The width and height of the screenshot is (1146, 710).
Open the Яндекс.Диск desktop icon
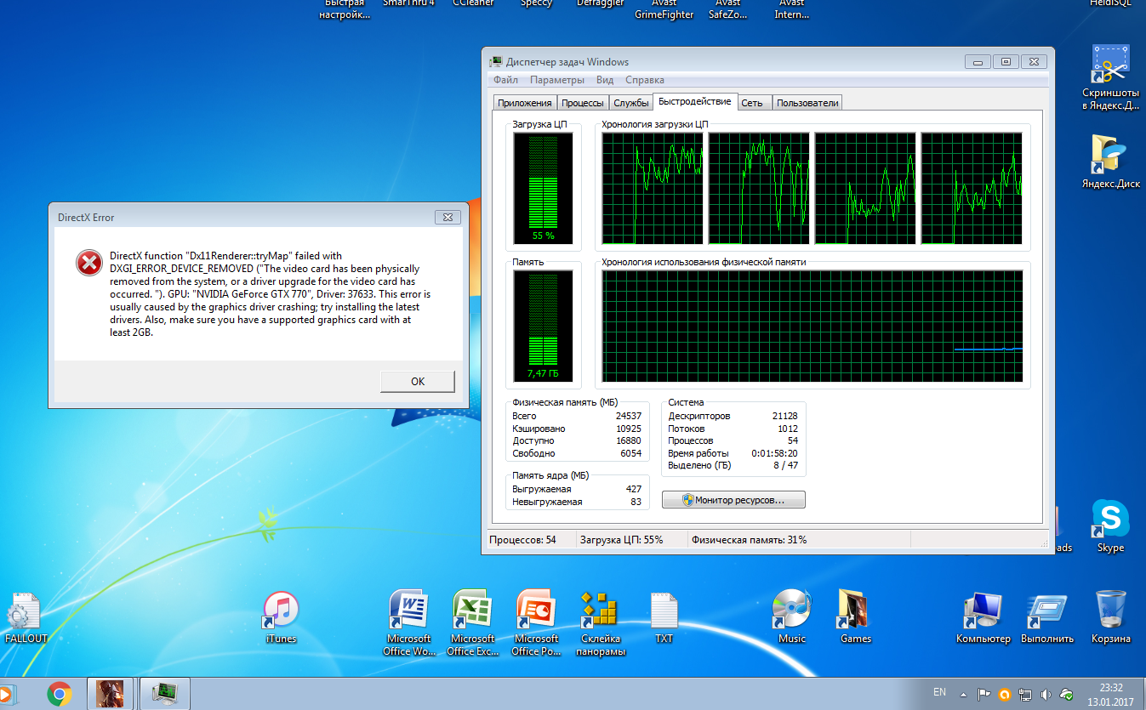(x=1110, y=162)
